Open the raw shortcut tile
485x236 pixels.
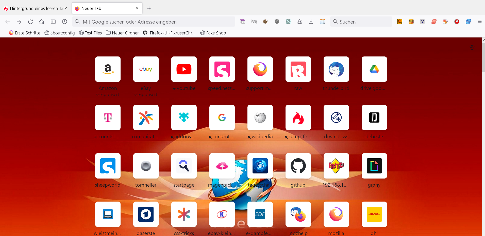(x=298, y=69)
